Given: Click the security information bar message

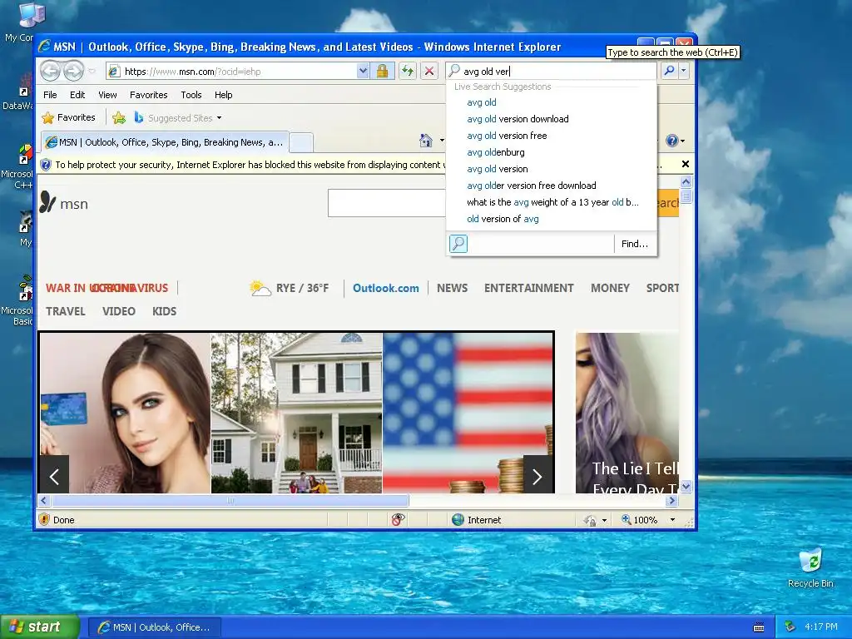Looking at the screenshot, I should (x=250, y=165).
